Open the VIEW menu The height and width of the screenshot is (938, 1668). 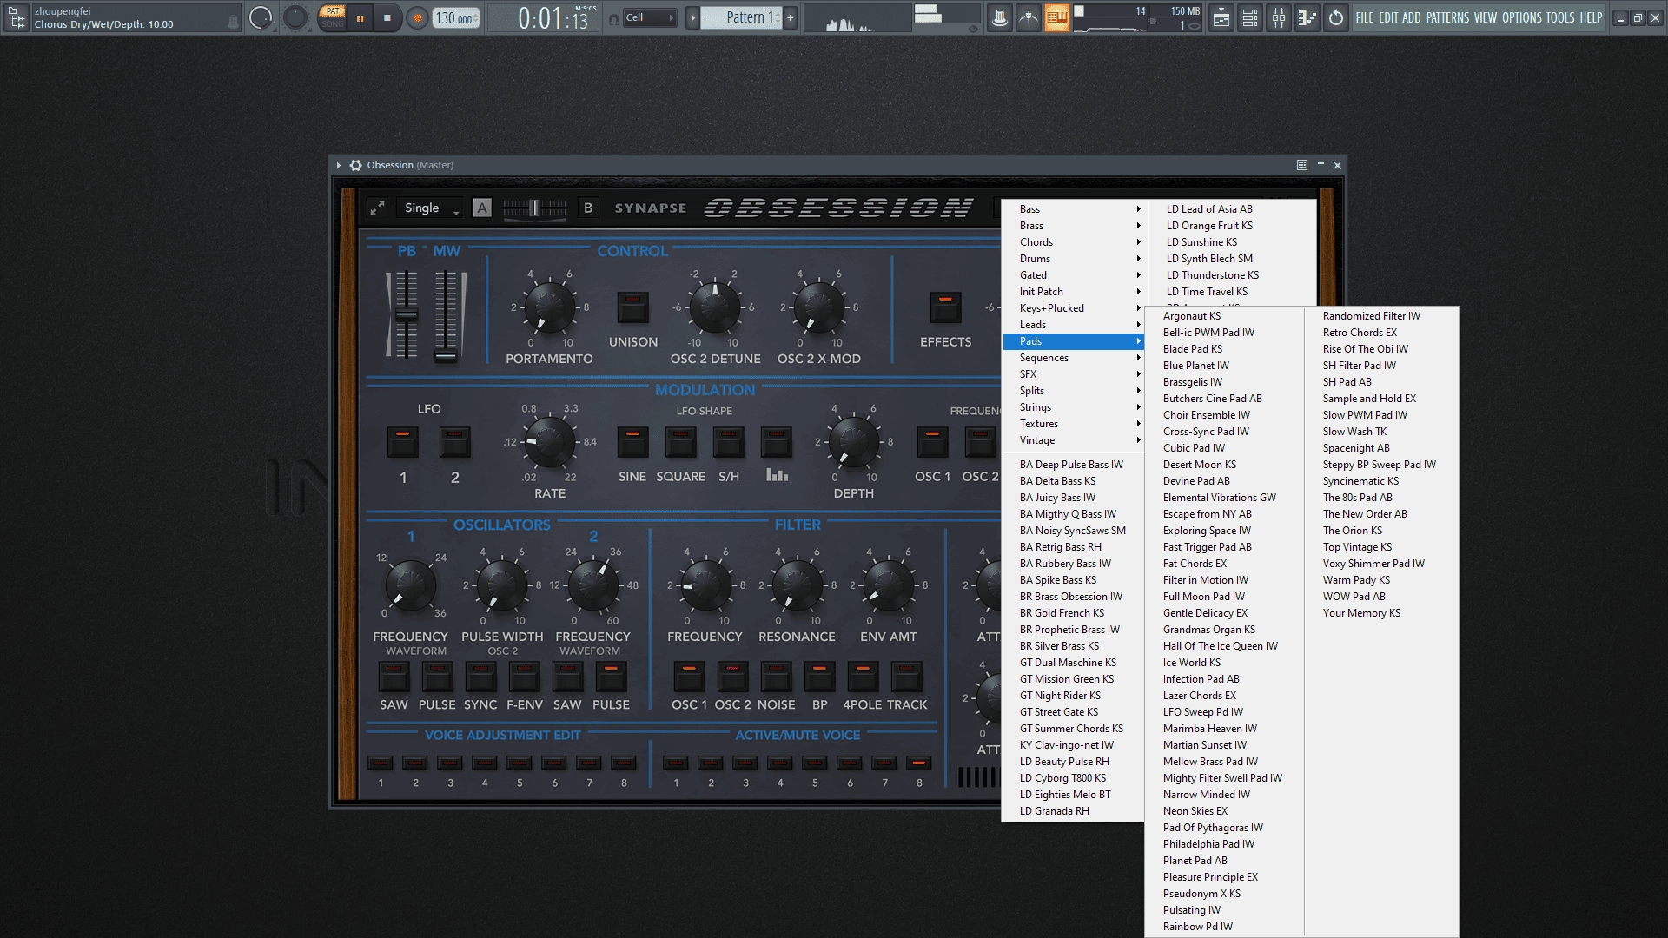tap(1486, 17)
